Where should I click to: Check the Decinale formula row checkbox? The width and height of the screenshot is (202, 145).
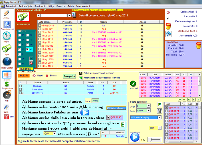pos(20,86)
